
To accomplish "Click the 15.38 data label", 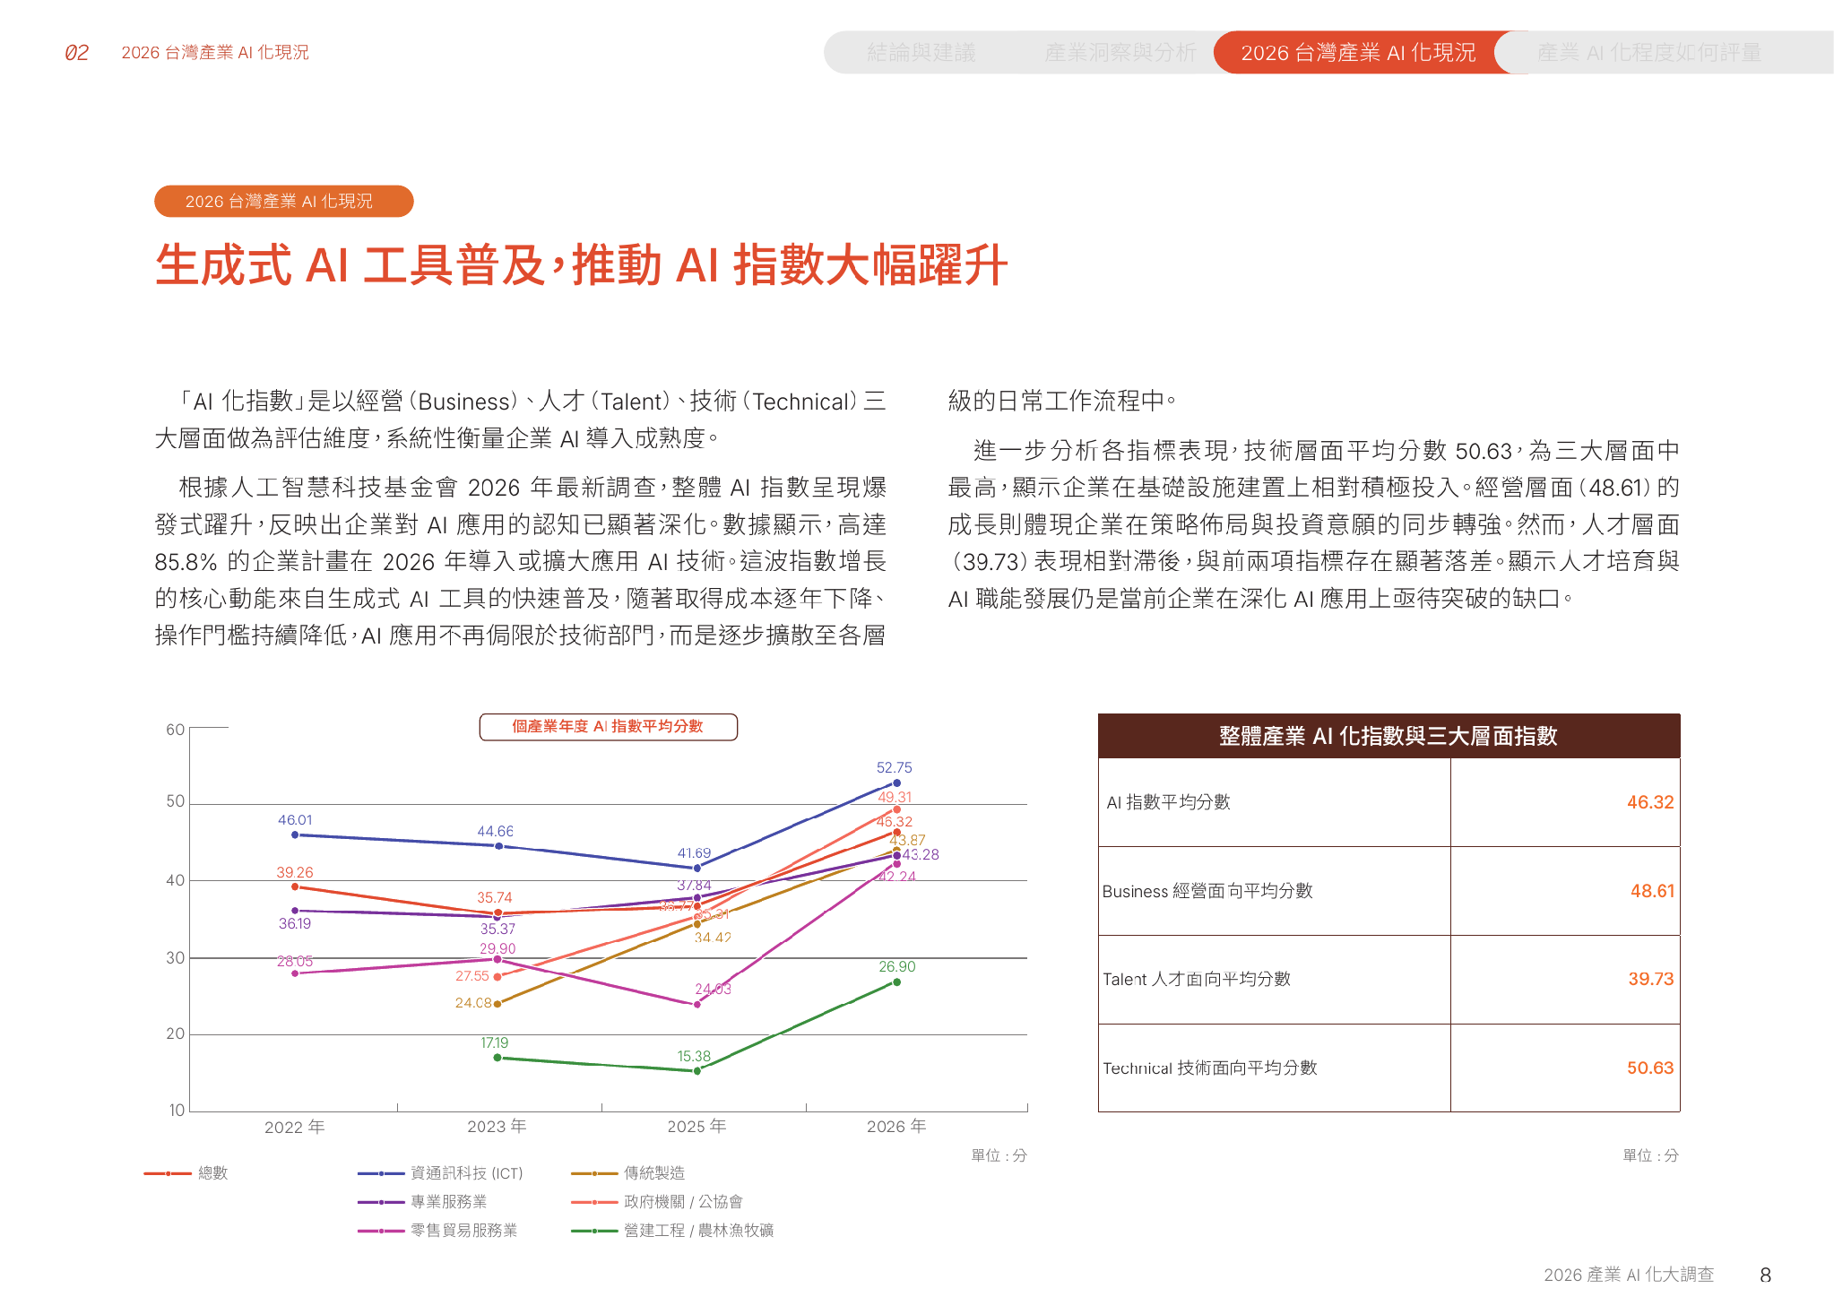I will pyautogui.click(x=694, y=1057).
